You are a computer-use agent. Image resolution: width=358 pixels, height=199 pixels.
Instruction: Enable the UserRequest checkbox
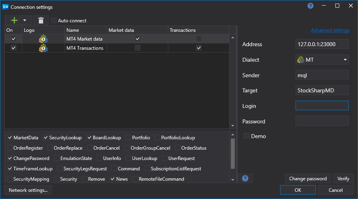[165, 158]
